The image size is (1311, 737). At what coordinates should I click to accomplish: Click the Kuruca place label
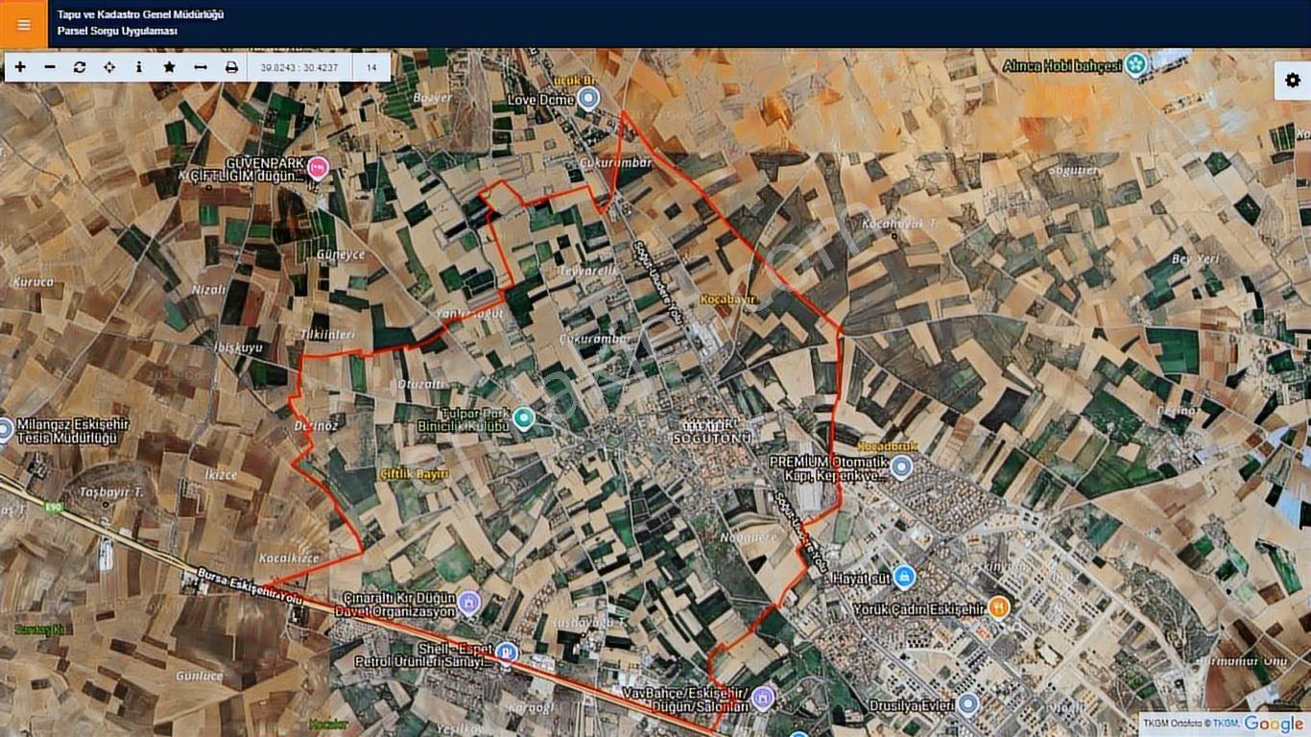[x=34, y=282]
